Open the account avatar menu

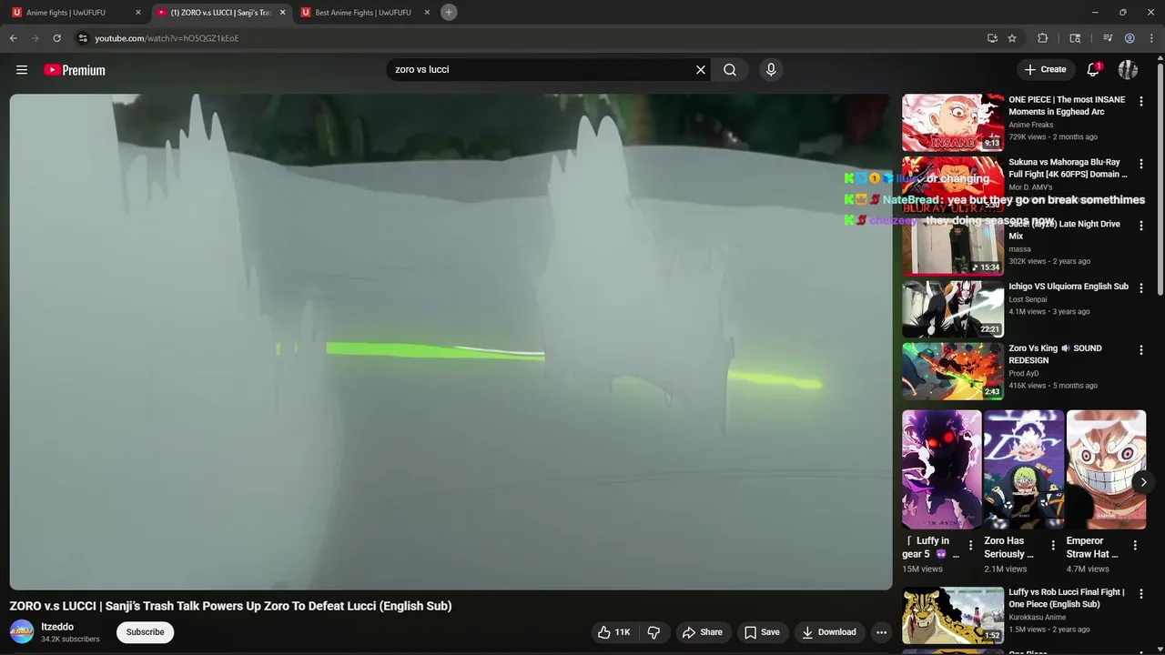click(1128, 70)
